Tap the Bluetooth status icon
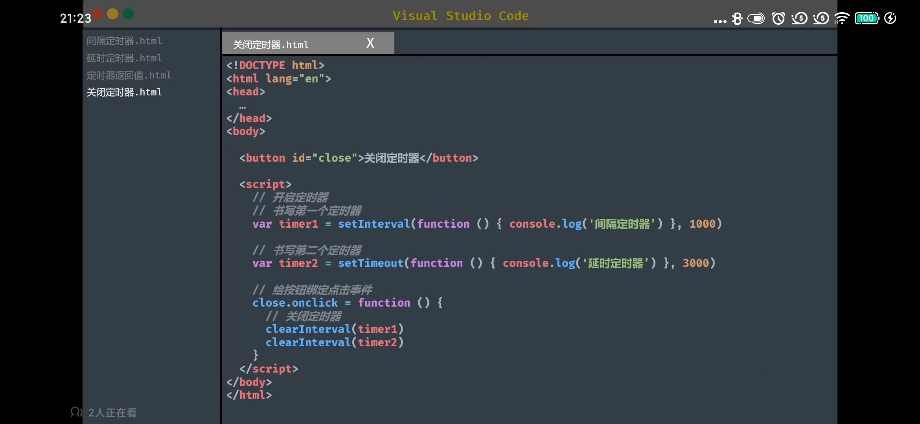 pos(737,18)
